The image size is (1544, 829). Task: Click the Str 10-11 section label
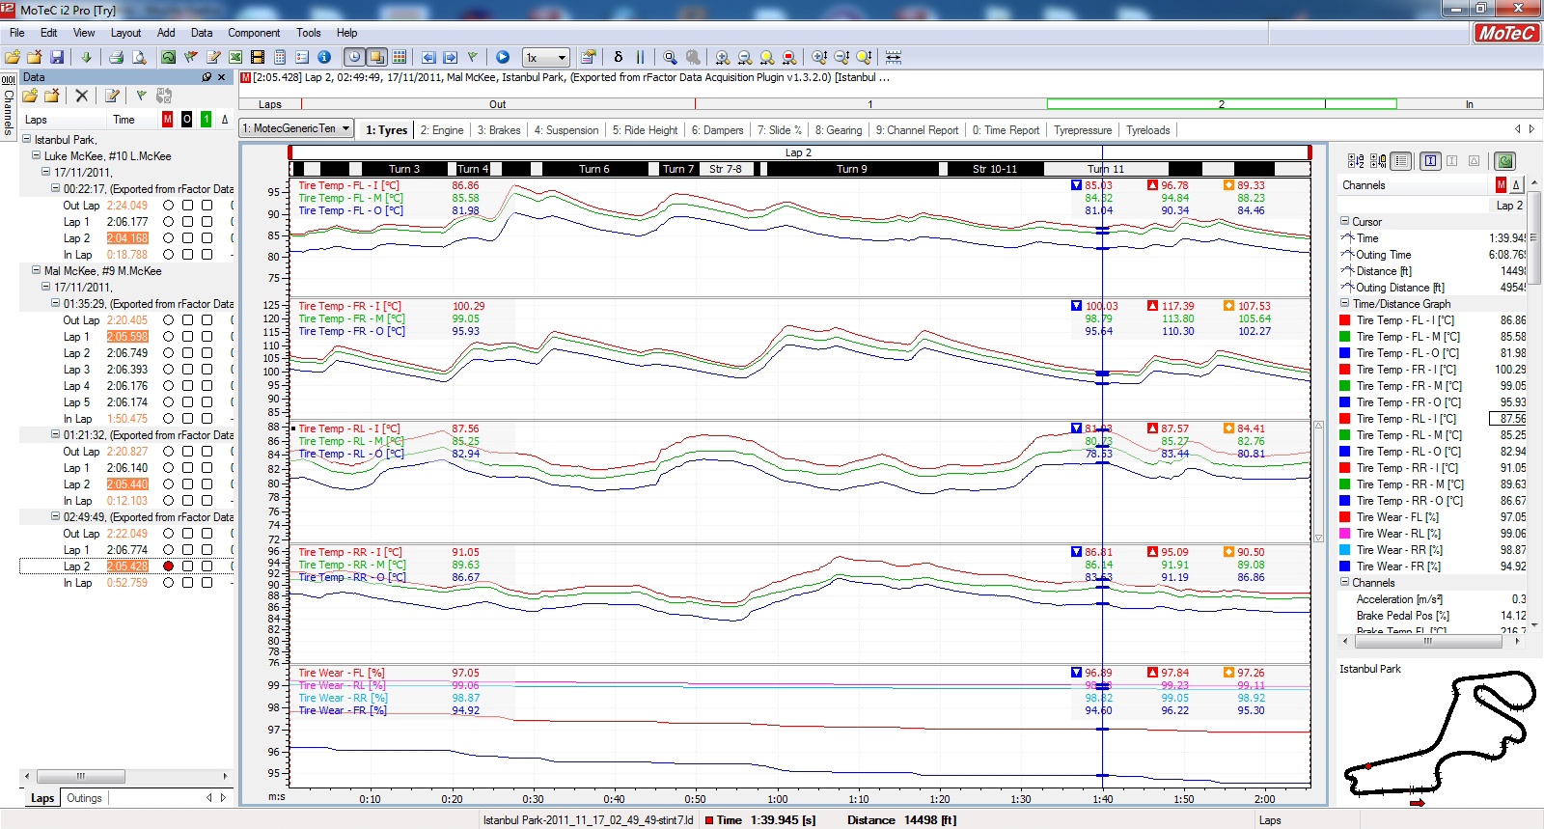[x=994, y=169]
